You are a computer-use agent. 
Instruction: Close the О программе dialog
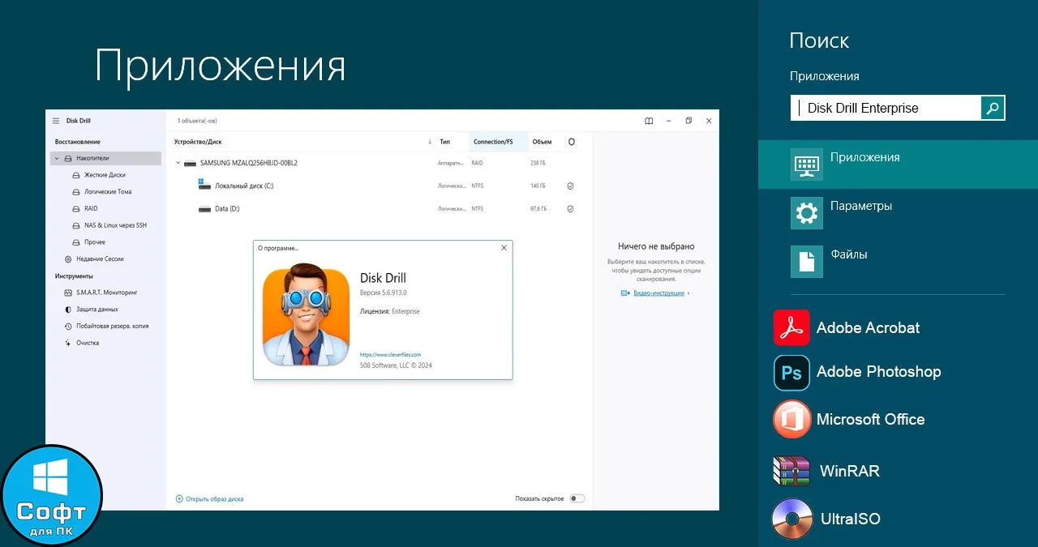tap(504, 248)
